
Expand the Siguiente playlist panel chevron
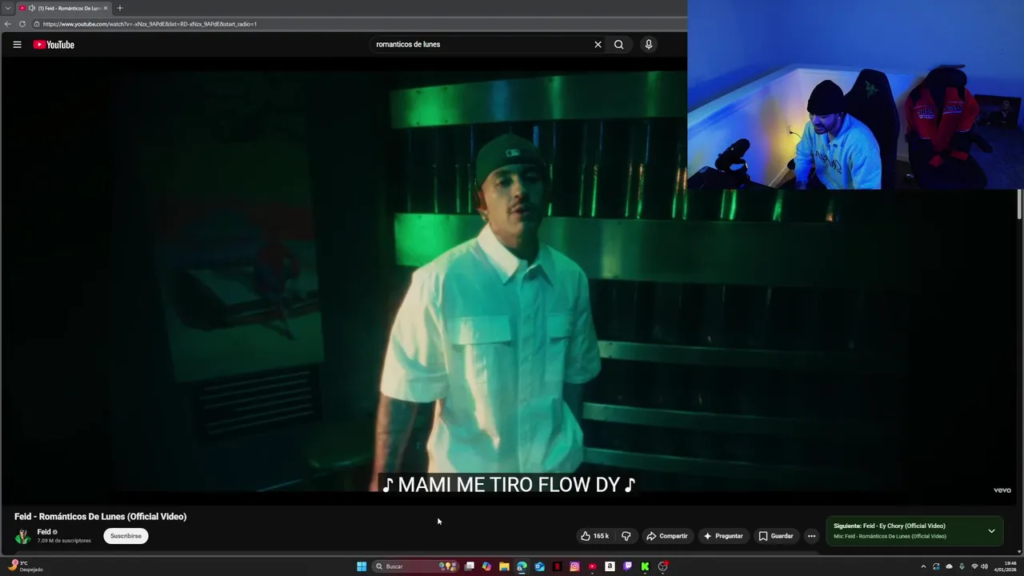point(991,531)
